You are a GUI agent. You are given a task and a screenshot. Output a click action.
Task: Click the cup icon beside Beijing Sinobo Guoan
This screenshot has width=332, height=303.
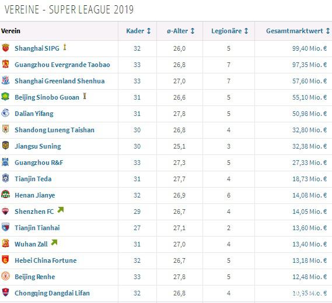[x=85, y=96]
